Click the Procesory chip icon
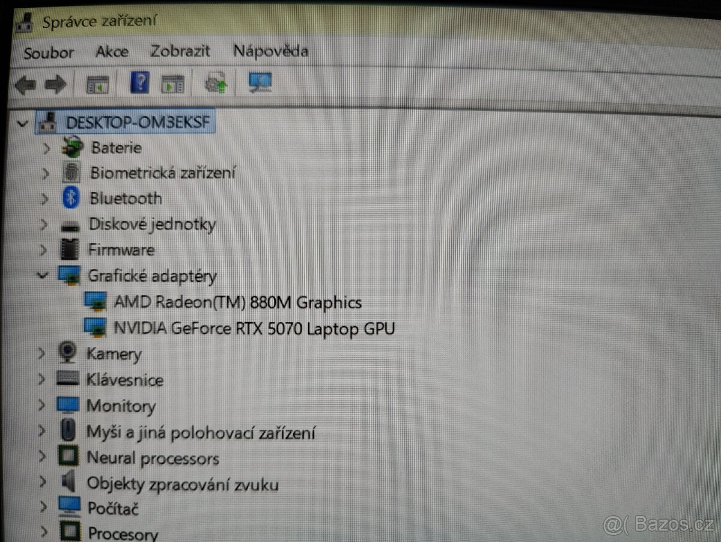 [70, 532]
